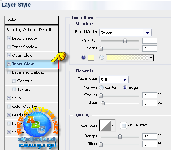Viewport: 171px width, 150px height.
Task: Enable the Texture sub-option checkbox
Action: [x=14, y=90]
